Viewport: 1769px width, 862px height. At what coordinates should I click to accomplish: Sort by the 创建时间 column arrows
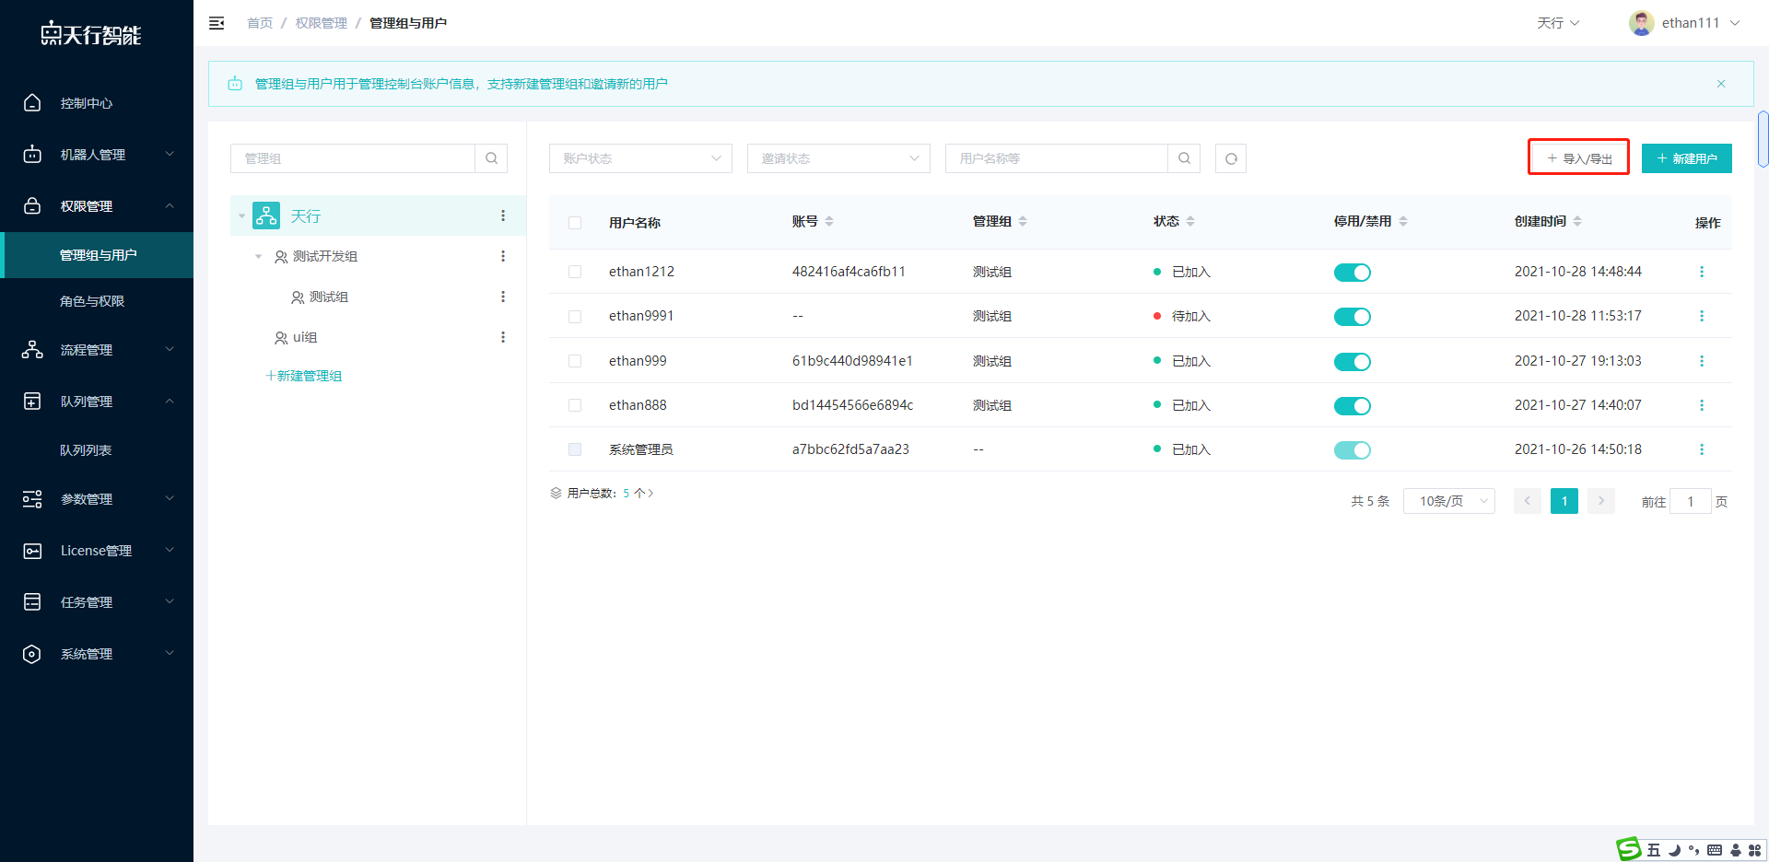(1577, 221)
